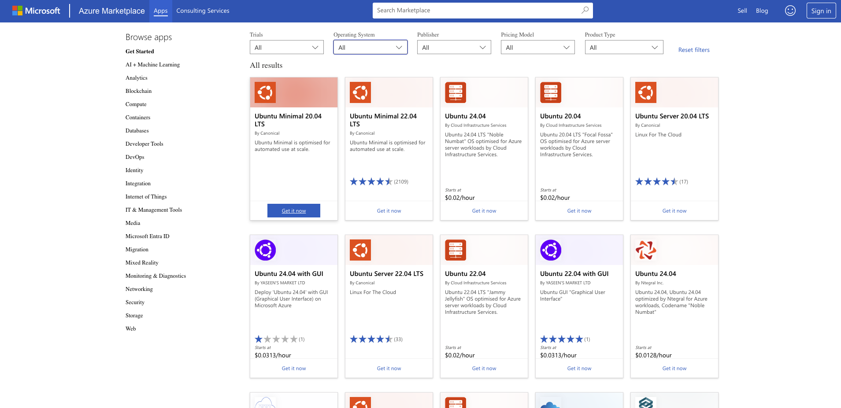841x408 pixels.
Task: Expand the Product Type filter dropdown
Action: 624,47
